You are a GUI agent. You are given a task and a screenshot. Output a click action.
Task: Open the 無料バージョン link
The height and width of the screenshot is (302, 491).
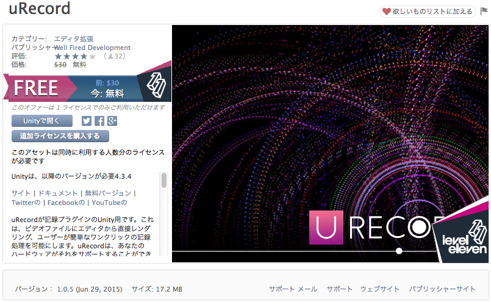(108, 193)
